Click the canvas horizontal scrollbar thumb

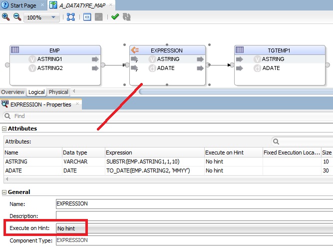point(236,91)
